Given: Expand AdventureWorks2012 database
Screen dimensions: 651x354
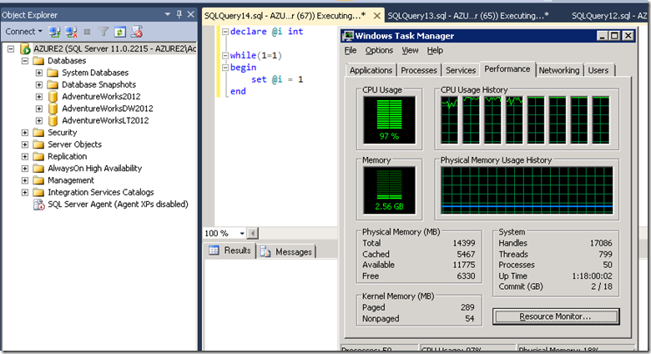Looking at the screenshot, I should click(39, 97).
